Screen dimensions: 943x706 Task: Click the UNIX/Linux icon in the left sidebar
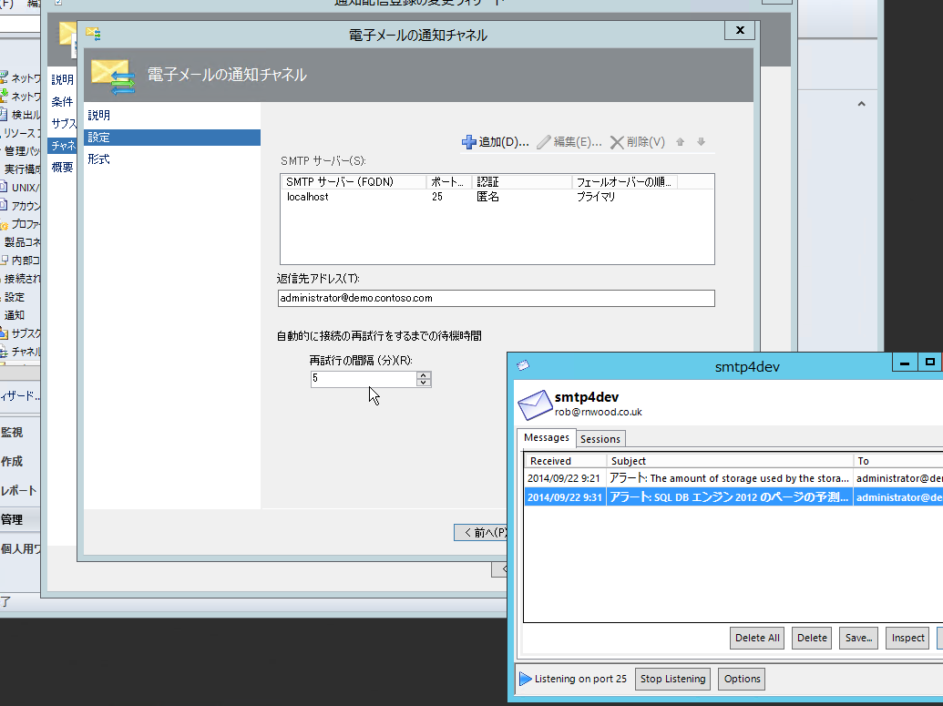8,188
